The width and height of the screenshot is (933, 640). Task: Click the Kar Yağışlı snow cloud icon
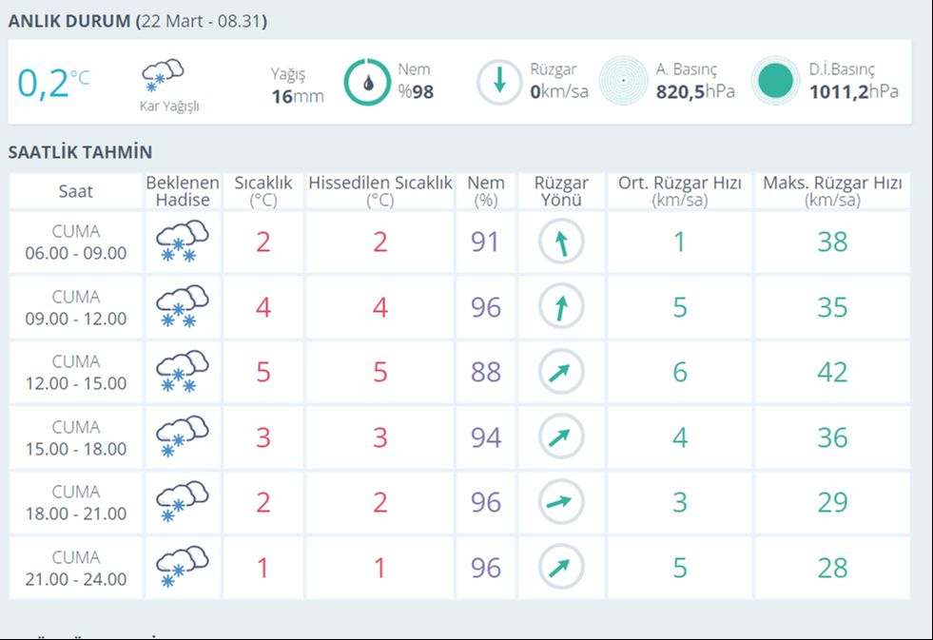click(x=163, y=75)
